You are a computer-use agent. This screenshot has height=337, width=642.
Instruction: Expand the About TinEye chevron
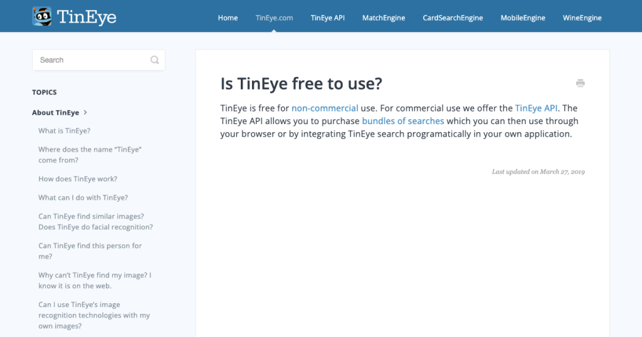(85, 113)
